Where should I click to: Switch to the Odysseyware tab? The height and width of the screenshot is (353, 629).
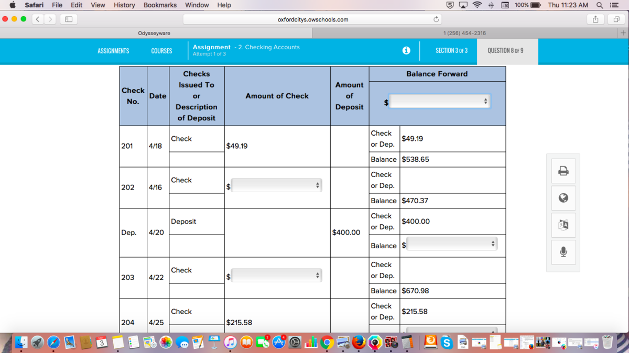point(154,33)
